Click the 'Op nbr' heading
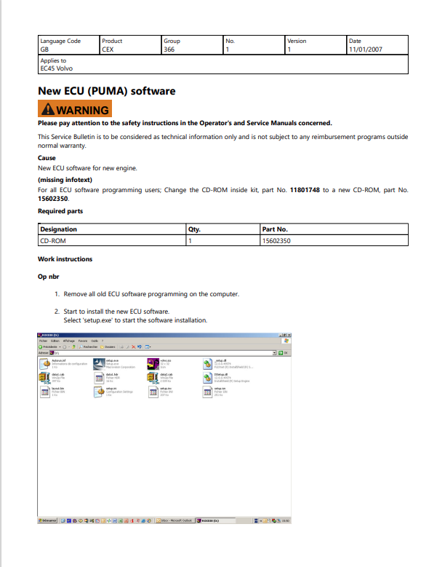 click(49, 277)
